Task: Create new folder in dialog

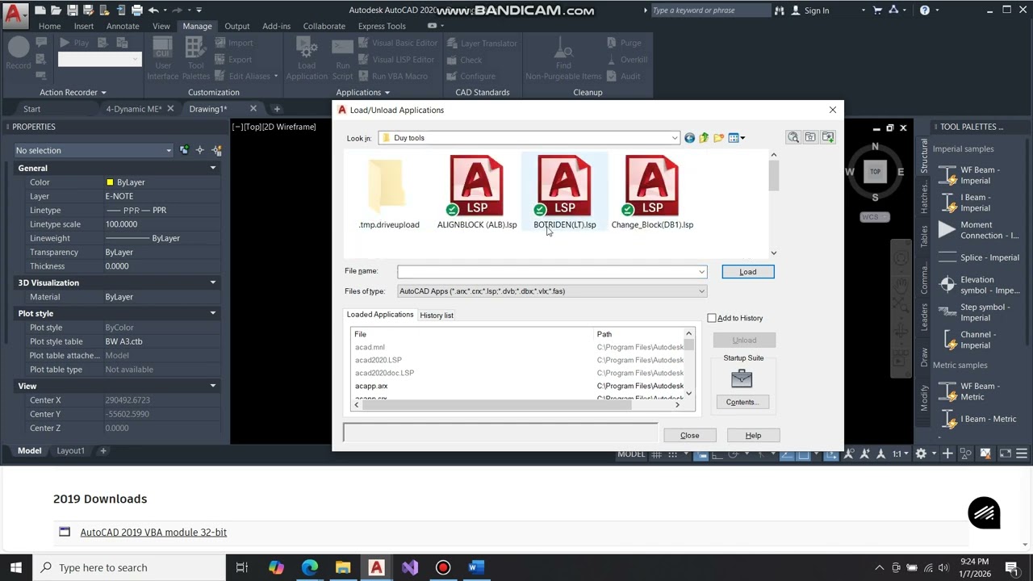Action: (718, 138)
